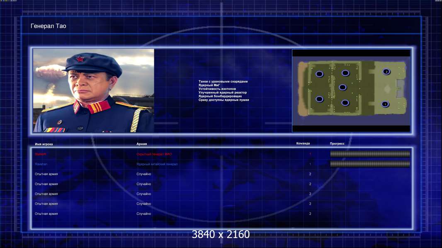Click the map preview thumbnail

(x=351, y=91)
